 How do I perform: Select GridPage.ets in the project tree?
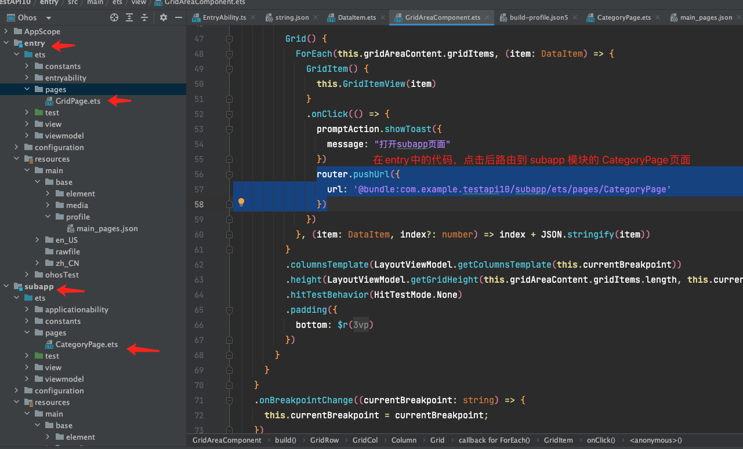(78, 101)
